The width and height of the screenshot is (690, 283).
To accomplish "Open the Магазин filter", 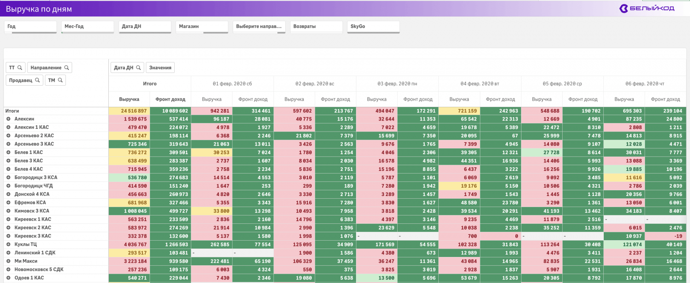I will 202,26.
